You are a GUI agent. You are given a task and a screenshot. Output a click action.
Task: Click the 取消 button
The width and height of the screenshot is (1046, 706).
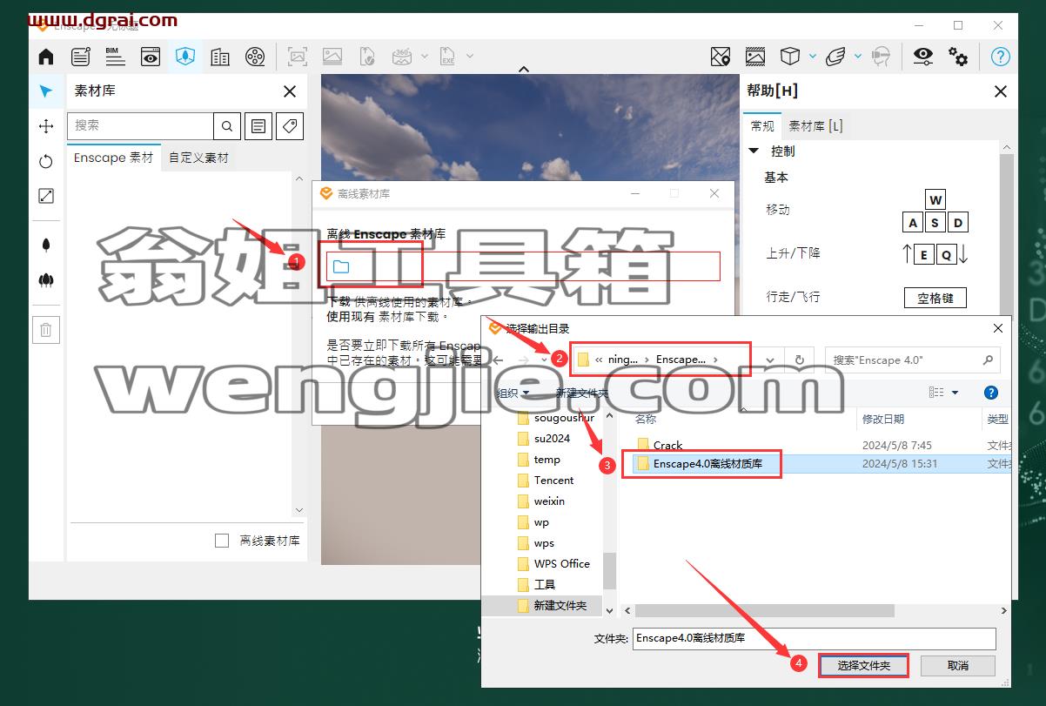(958, 665)
